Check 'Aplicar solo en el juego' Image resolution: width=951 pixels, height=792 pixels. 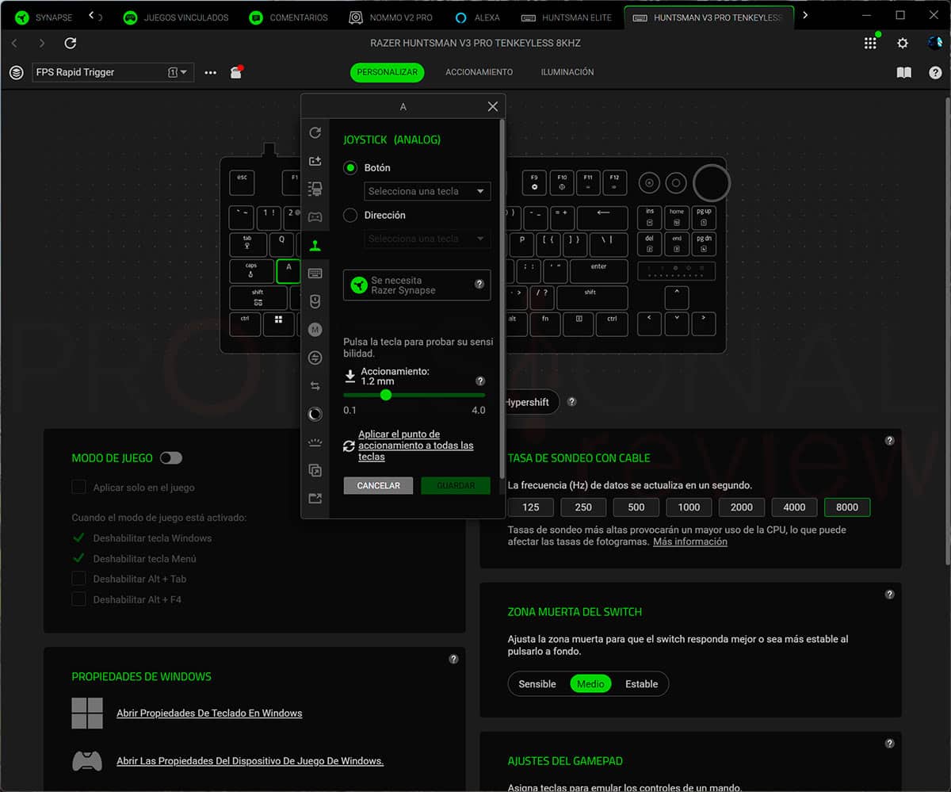pos(78,487)
